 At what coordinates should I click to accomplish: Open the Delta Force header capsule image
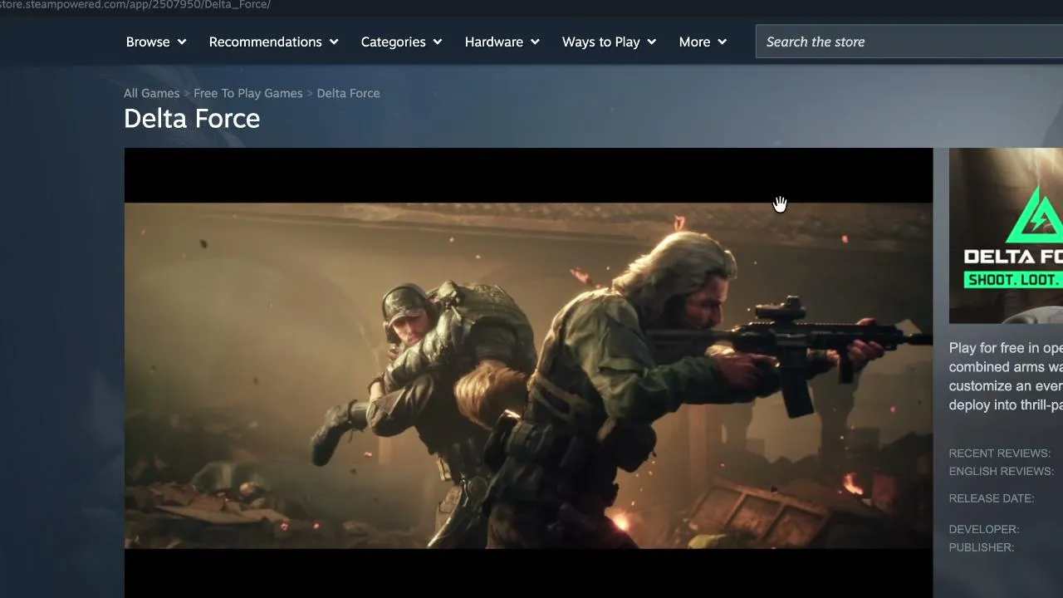click(x=1006, y=236)
